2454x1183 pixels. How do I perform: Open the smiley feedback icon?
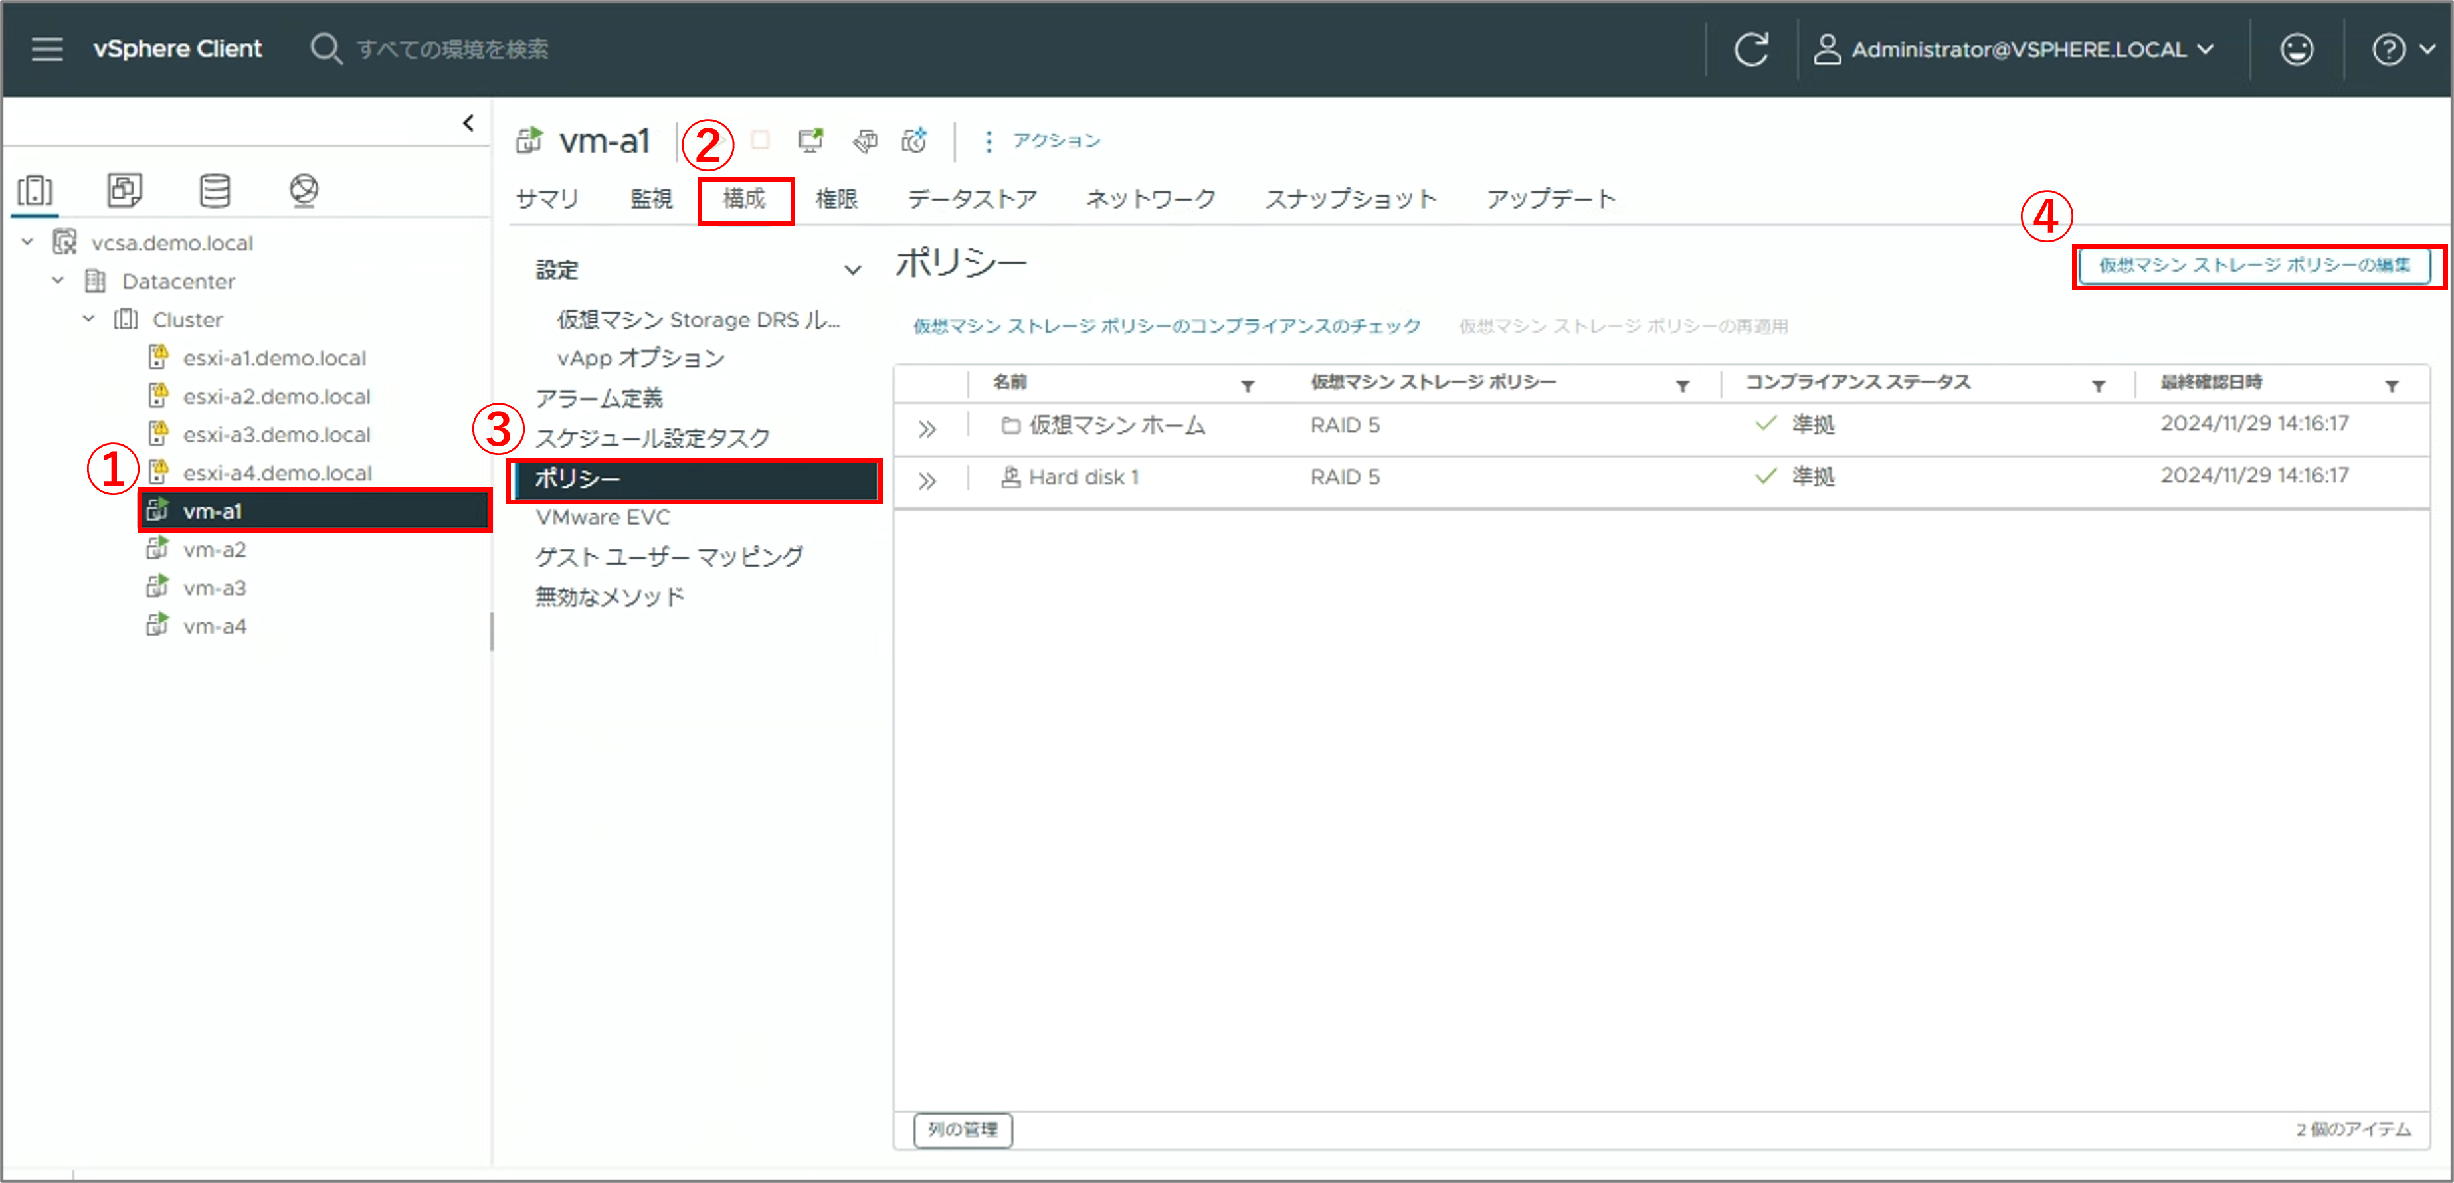point(2297,48)
